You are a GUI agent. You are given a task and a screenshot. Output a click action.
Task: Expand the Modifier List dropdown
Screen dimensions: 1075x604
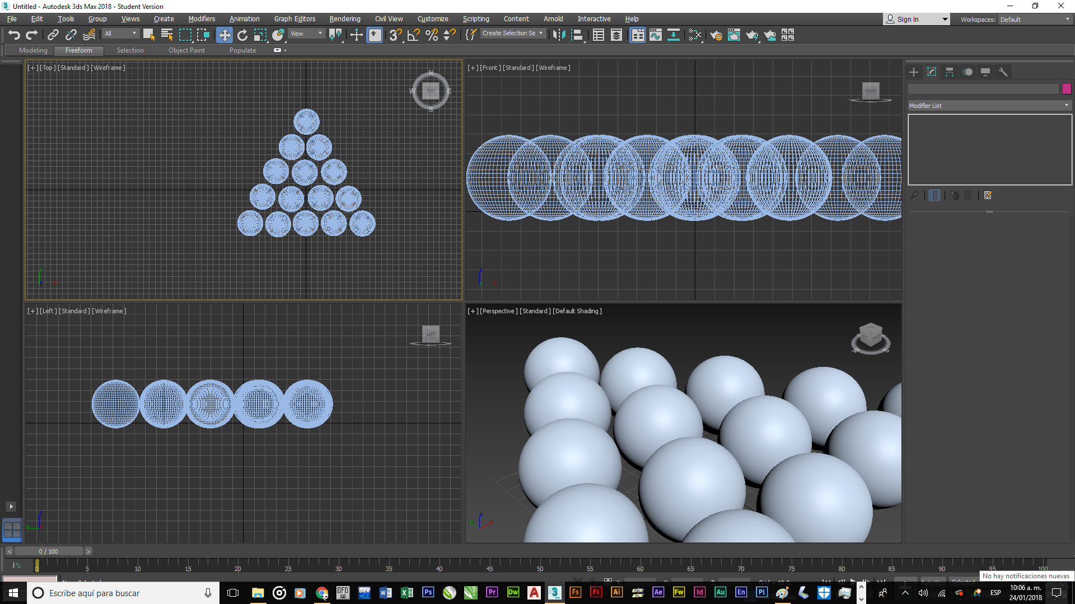[x=989, y=105]
